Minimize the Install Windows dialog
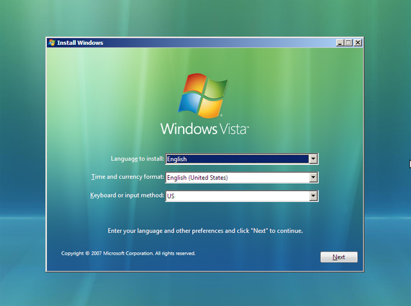Viewport: 411px width, 306px height. coord(339,43)
